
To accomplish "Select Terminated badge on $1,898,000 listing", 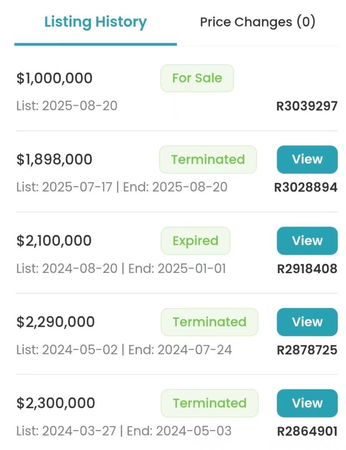I will click(x=208, y=160).
